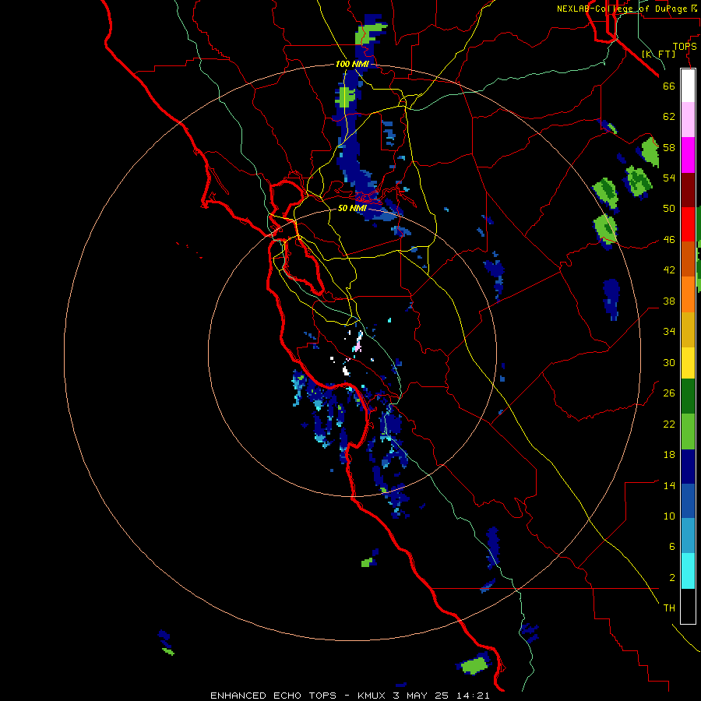Viewport: 701px width, 701px height.
Task: Pick the medium blue legend swatch
Action: [x=688, y=501]
